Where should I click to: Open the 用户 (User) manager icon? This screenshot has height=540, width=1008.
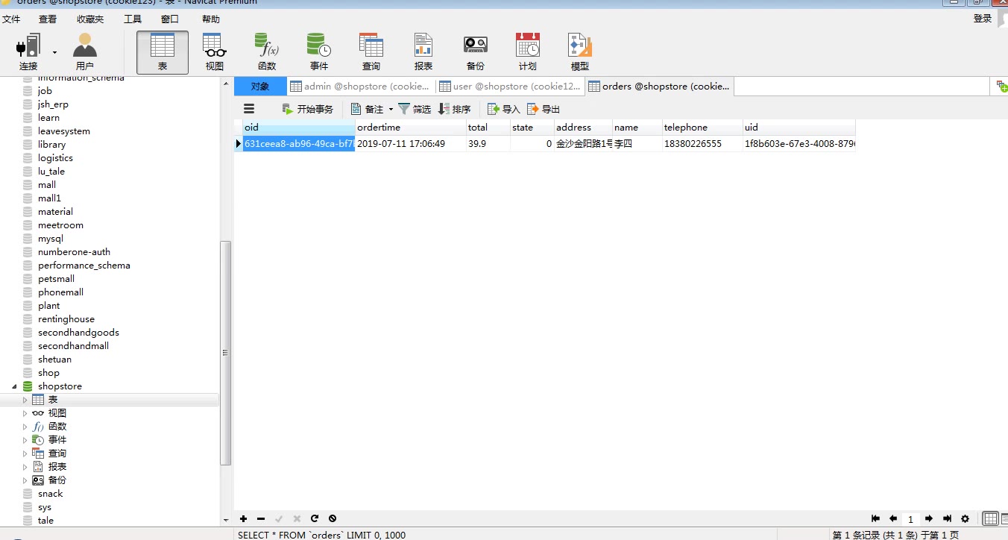(x=85, y=52)
